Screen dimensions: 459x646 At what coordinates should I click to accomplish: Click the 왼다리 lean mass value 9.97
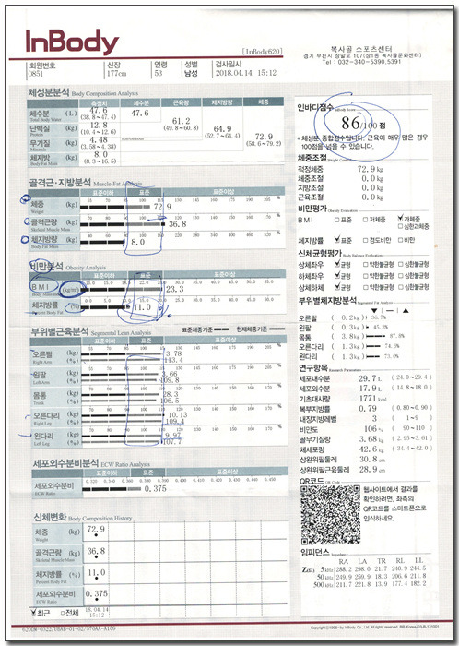[172, 435]
